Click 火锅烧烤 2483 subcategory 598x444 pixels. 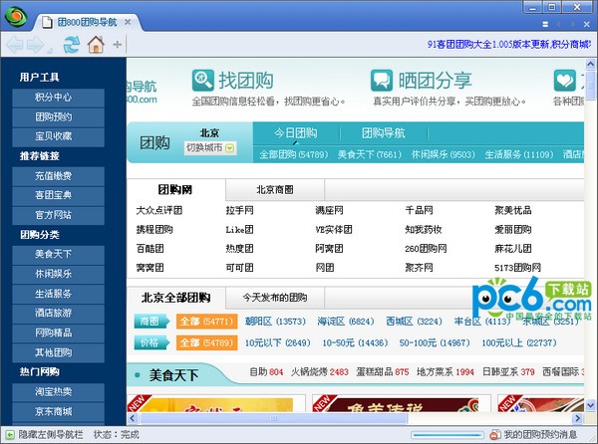pos(320,371)
